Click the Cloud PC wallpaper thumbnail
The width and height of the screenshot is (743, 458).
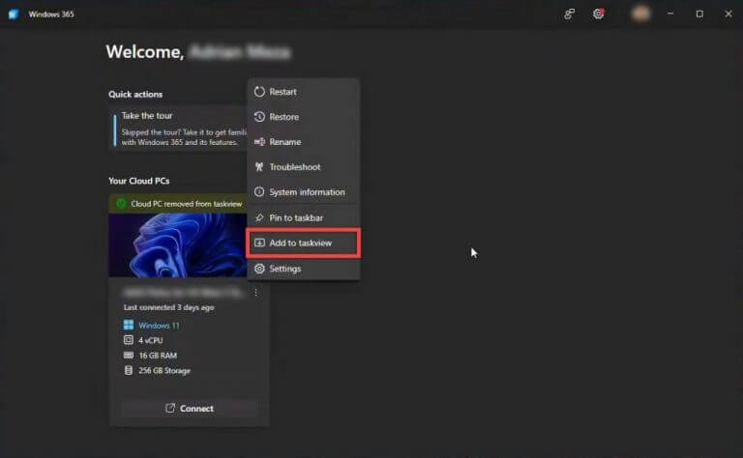[178, 245]
